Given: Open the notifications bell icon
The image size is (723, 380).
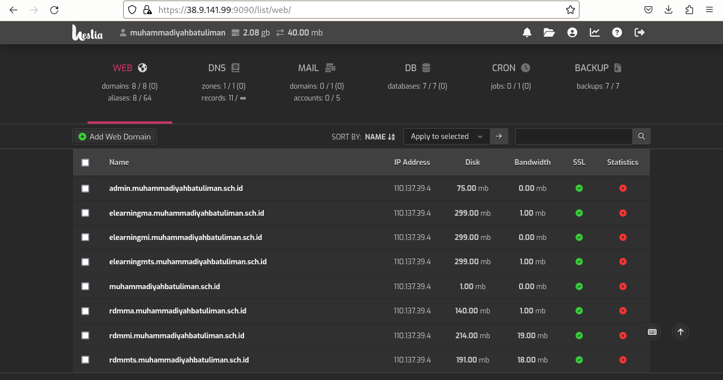Looking at the screenshot, I should 527,33.
